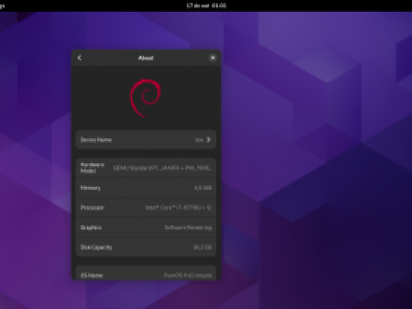The width and height of the screenshot is (412, 309).
Task: Expand the chevron beside the device name
Action: (x=208, y=140)
